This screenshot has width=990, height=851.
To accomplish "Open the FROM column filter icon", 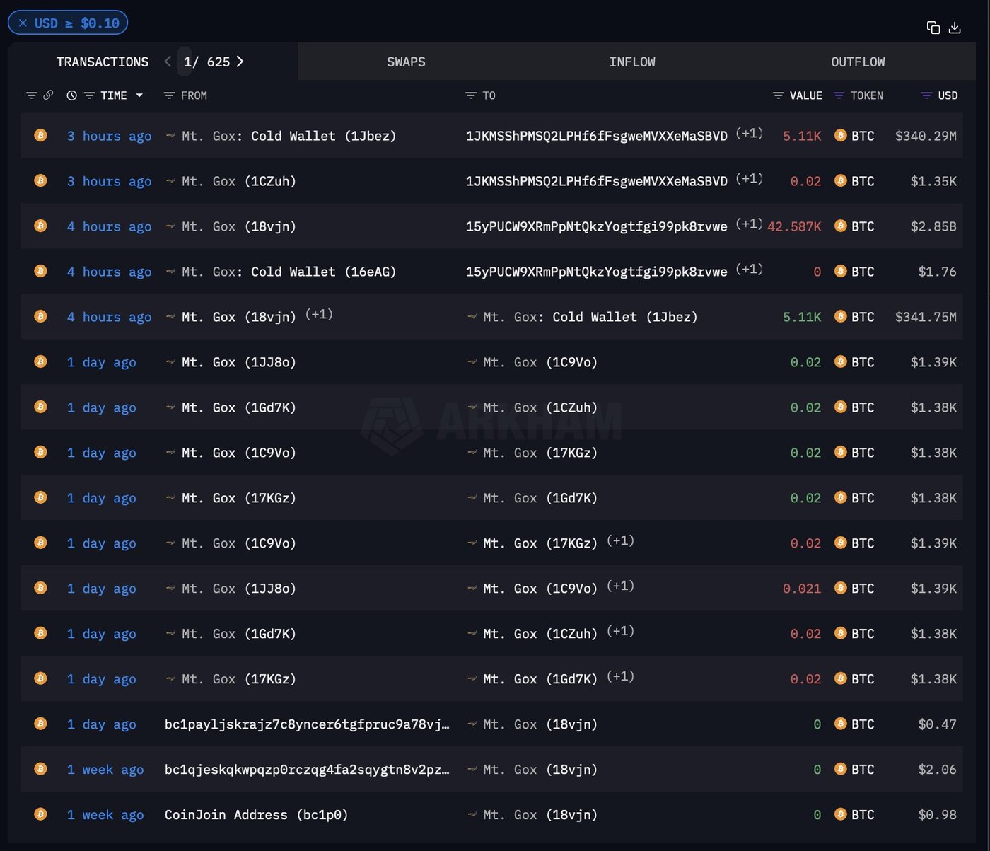I will tap(169, 95).
